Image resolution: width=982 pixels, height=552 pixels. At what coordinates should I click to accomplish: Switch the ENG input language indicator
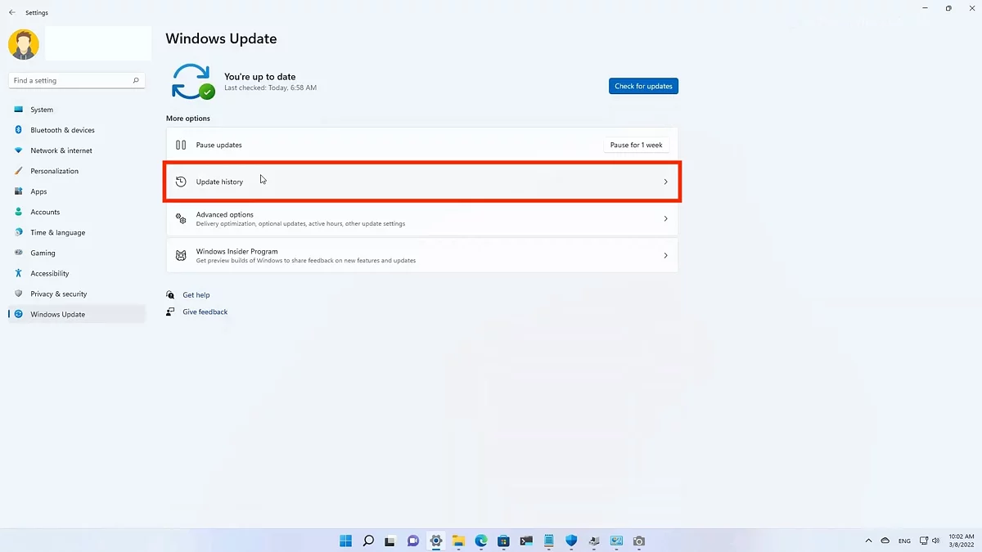pos(904,541)
